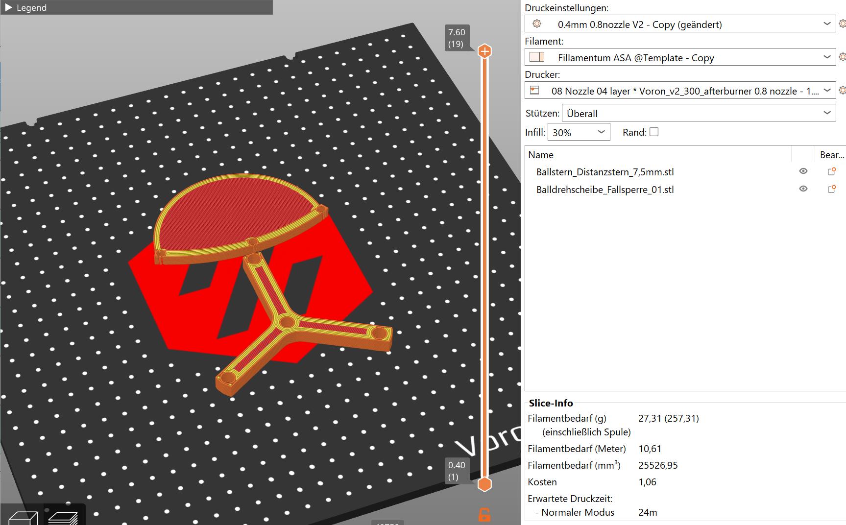Open the Druckeinstellungen preset dropdown
Viewport: 846px width, 525px height.
point(680,24)
